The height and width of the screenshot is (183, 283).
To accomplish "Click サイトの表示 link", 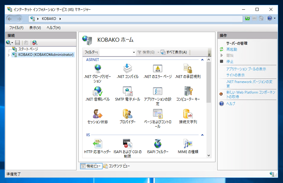I will (236, 75).
